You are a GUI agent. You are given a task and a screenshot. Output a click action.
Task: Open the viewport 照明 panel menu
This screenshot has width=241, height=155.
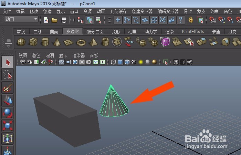coord(50,55)
